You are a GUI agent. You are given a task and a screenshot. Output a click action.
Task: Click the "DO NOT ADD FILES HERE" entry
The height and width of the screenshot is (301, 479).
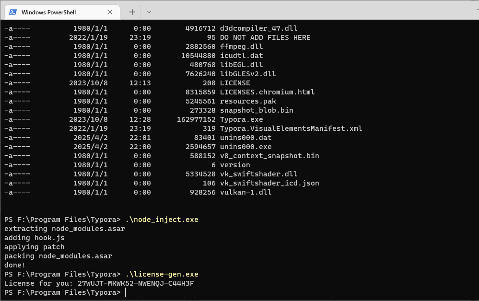click(265, 37)
